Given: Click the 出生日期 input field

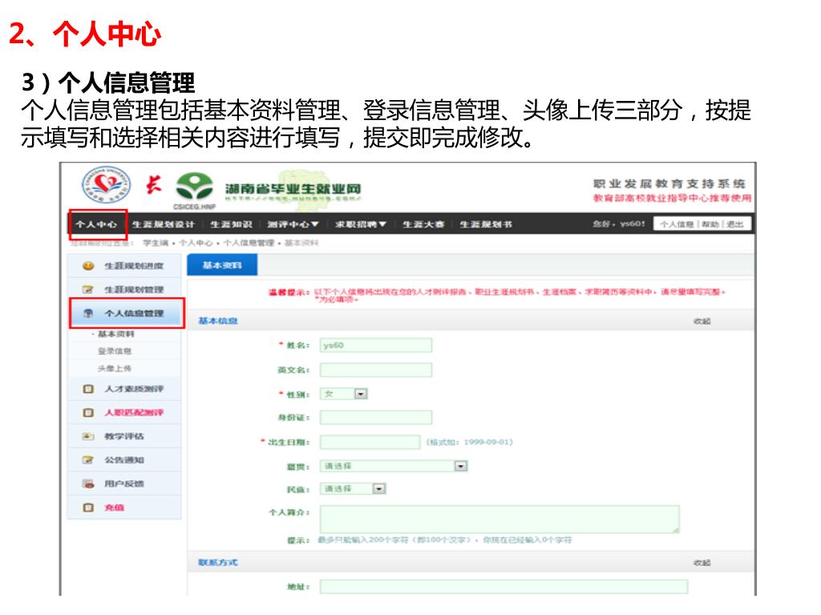Looking at the screenshot, I should point(370,442).
